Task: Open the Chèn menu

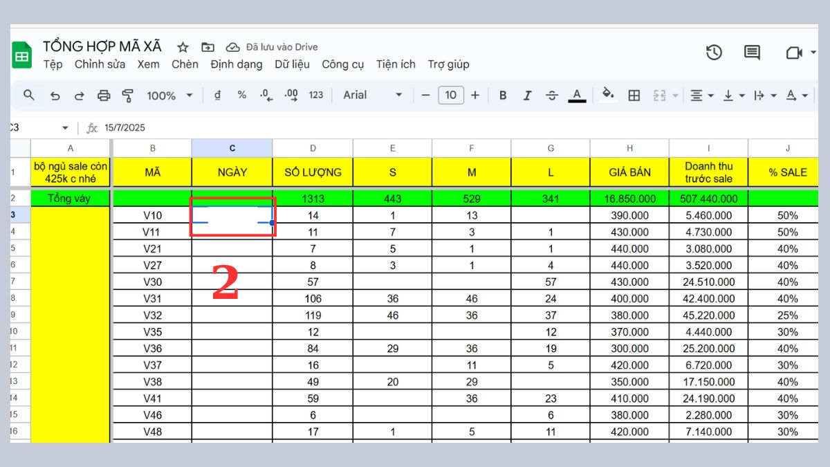Action: pos(185,64)
